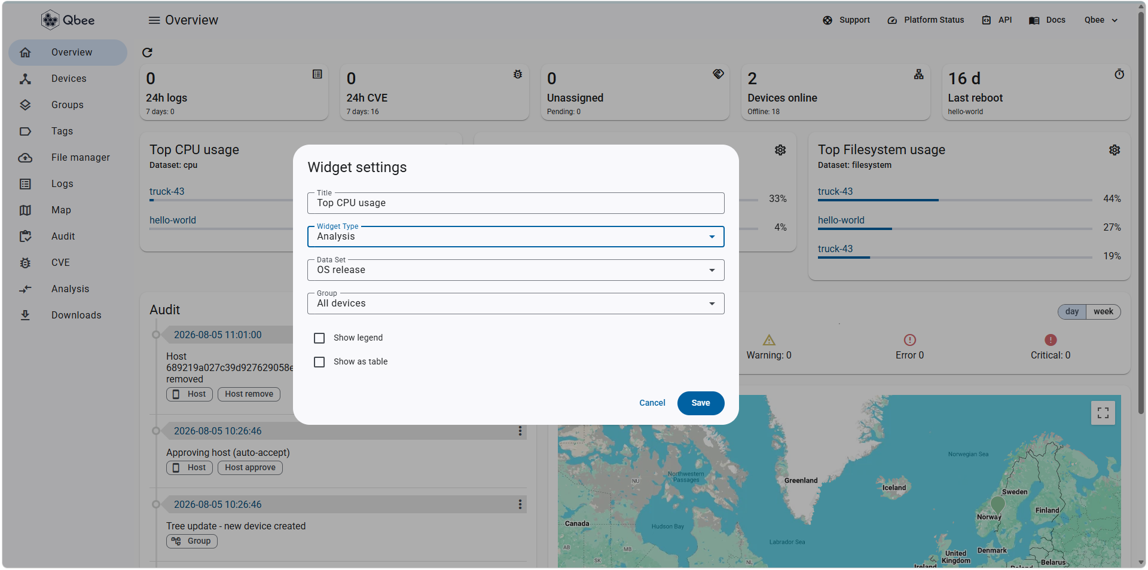Enable the Show as table checkbox

(319, 362)
